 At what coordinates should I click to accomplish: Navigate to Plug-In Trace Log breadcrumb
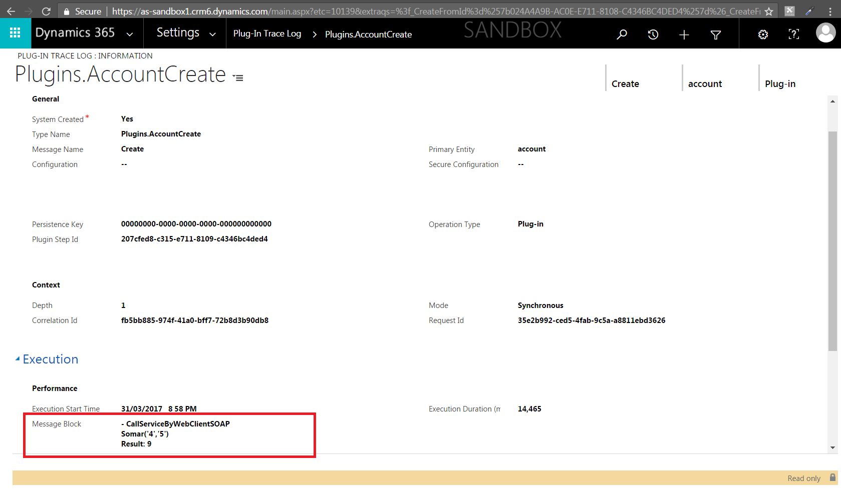click(x=267, y=33)
